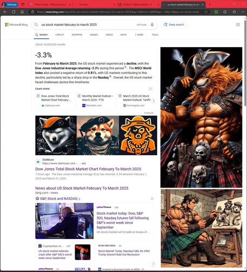Click the InPrivate profile badge
This screenshot has height=272, width=247.
(x=10, y=5)
